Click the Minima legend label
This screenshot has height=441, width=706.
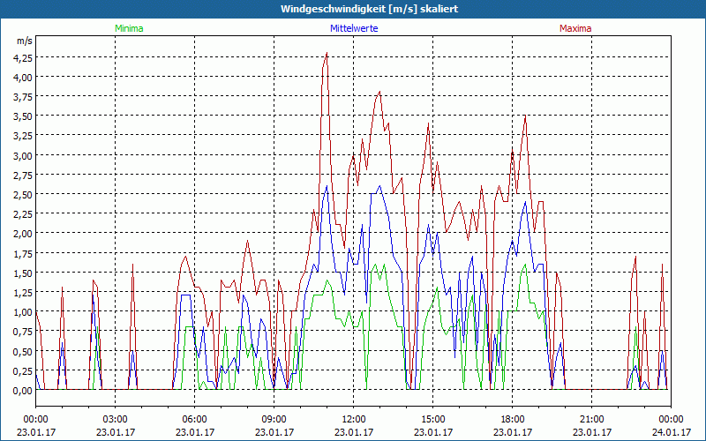coord(129,28)
